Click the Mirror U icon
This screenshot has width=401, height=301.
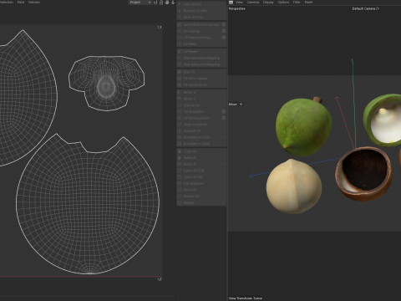point(180,92)
